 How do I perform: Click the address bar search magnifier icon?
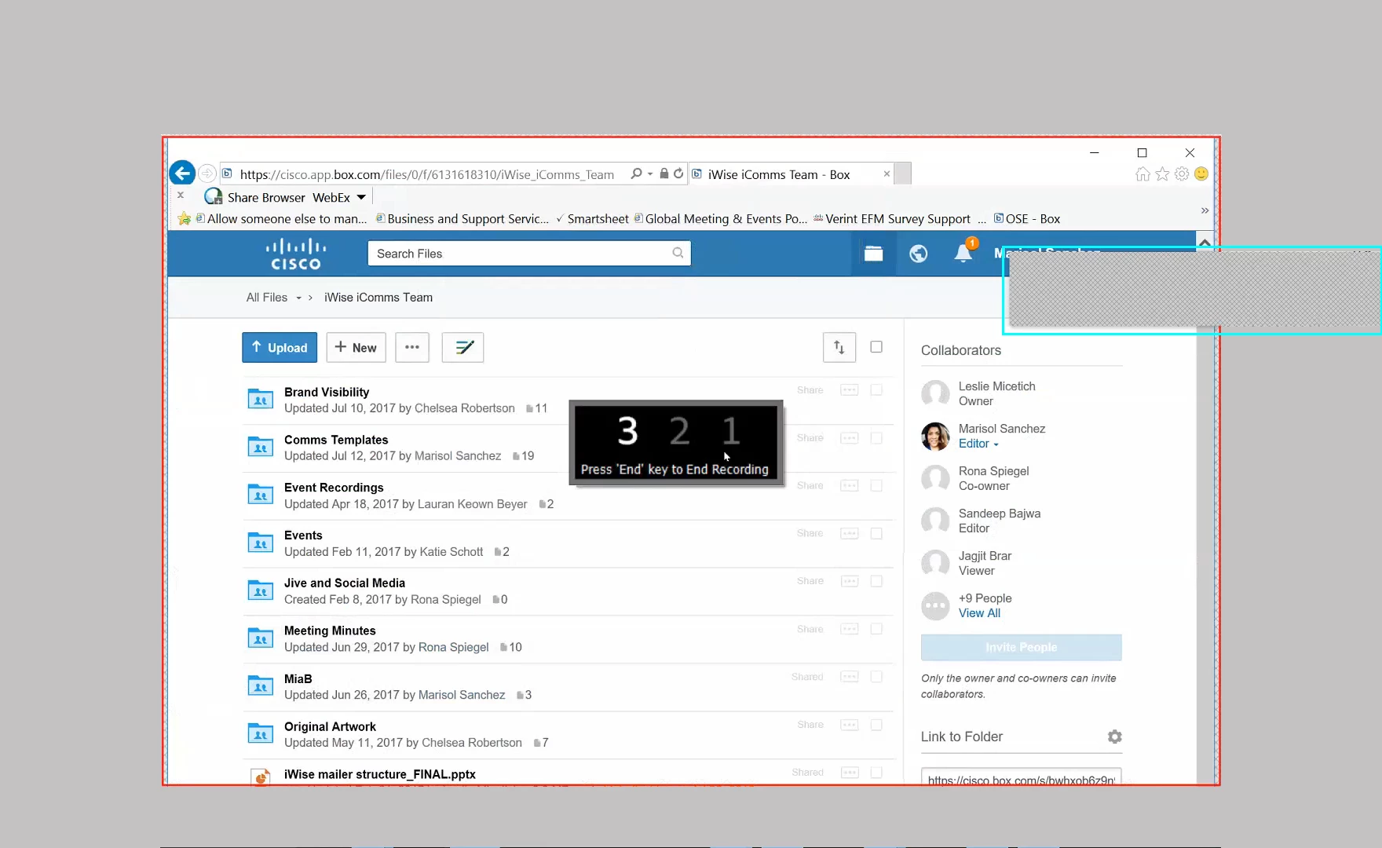click(636, 174)
